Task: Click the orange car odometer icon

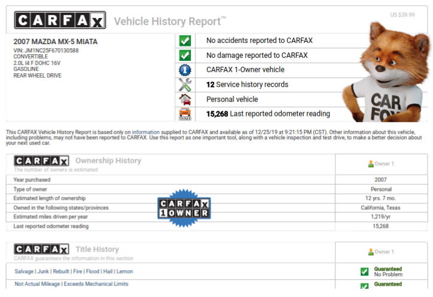Action: point(185,114)
